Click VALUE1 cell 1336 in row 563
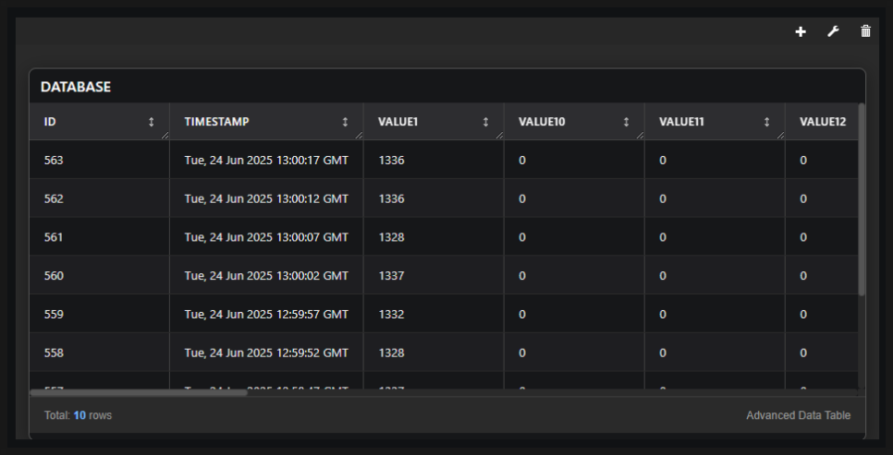 pos(434,161)
